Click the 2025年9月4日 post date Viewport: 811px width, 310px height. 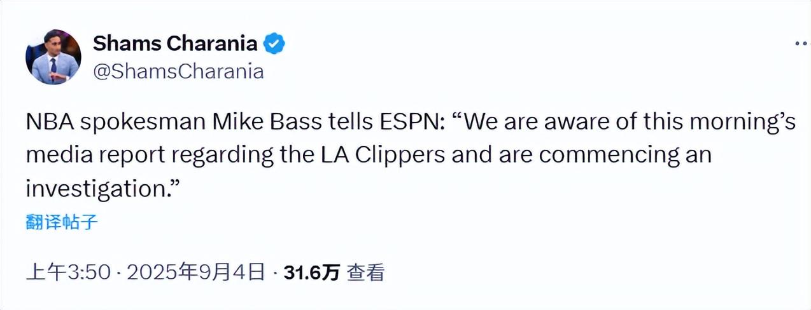click(195, 273)
